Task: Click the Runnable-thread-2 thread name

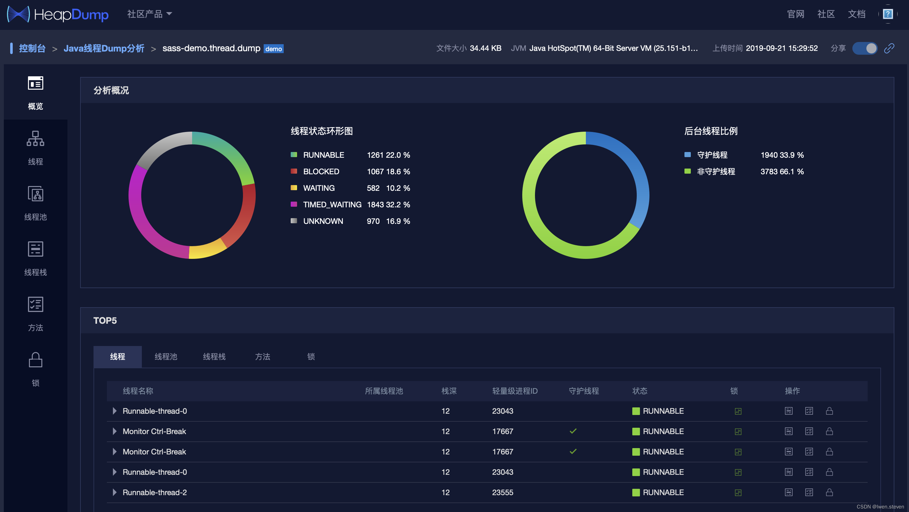Action: (155, 492)
